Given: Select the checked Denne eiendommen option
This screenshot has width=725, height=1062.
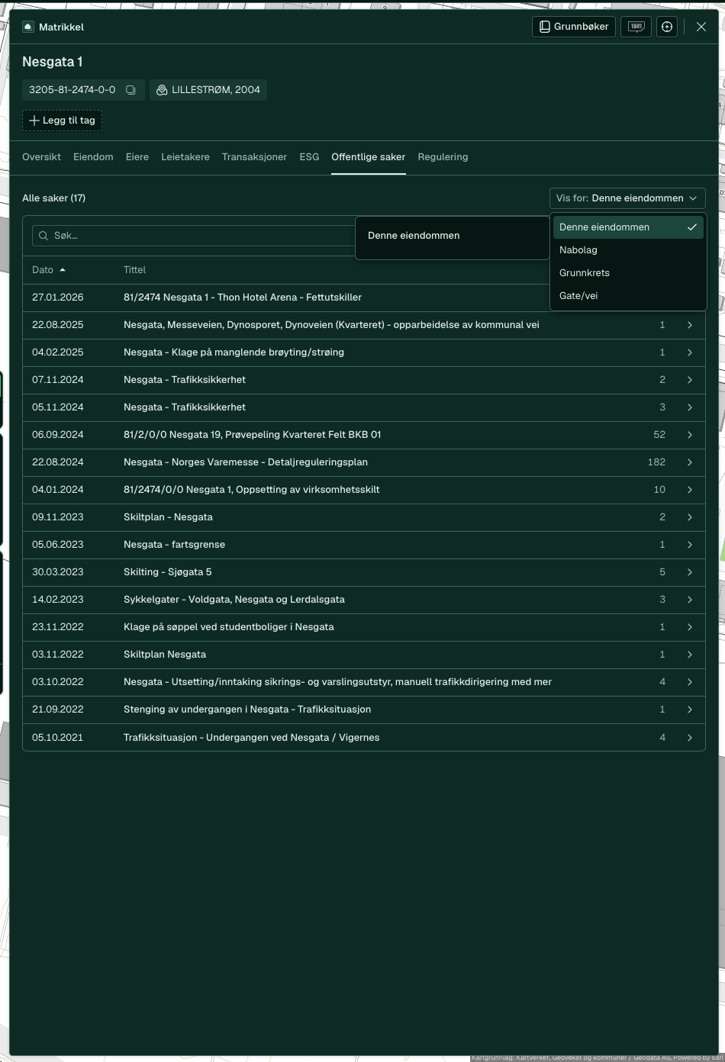Looking at the screenshot, I should [628, 227].
